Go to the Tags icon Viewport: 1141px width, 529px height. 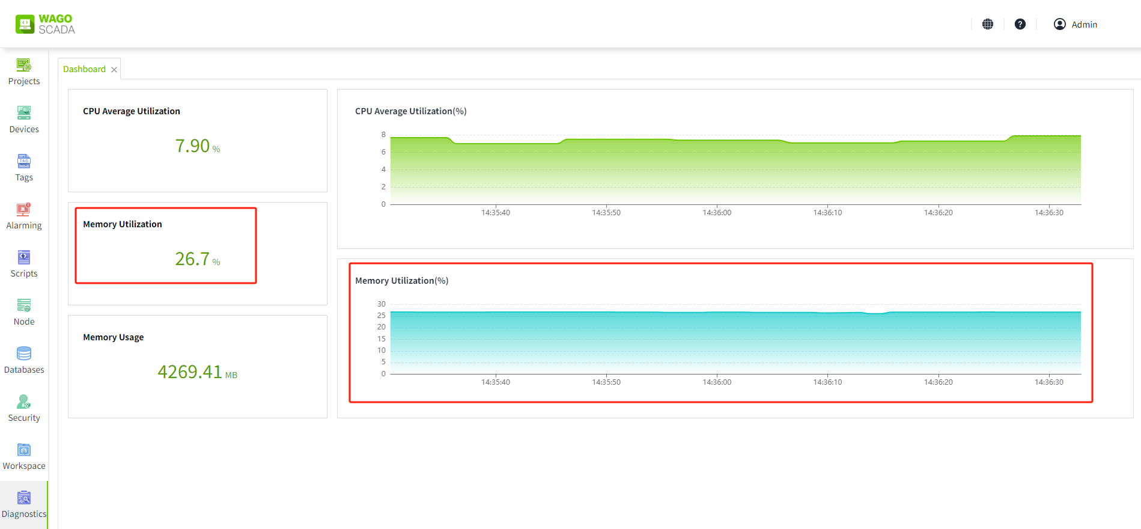(x=24, y=161)
